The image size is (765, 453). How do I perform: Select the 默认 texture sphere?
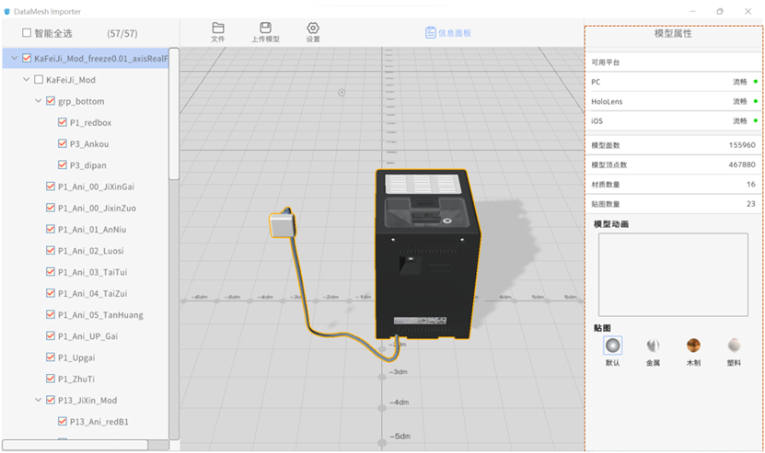tap(612, 345)
